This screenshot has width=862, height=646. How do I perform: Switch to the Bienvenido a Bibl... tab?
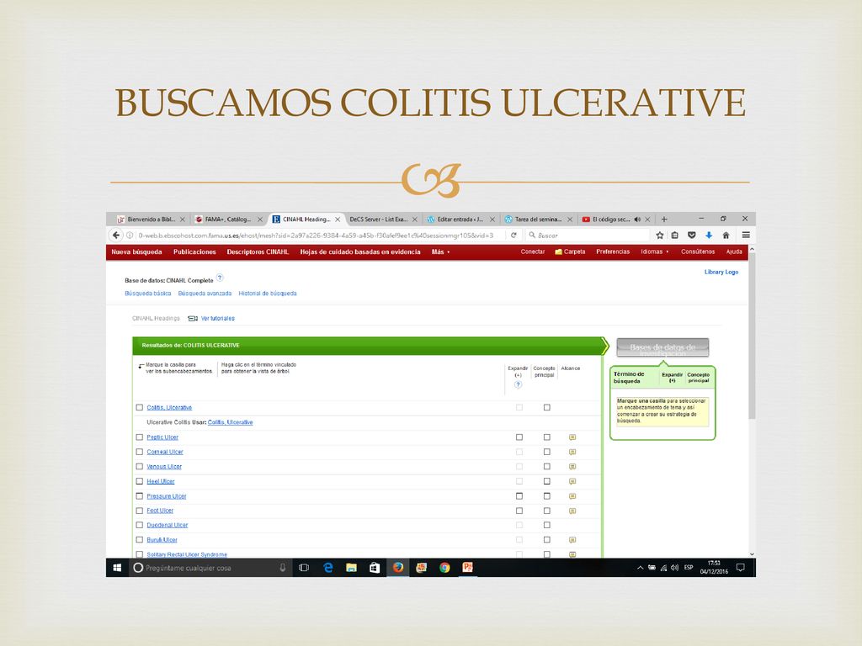tap(152, 220)
